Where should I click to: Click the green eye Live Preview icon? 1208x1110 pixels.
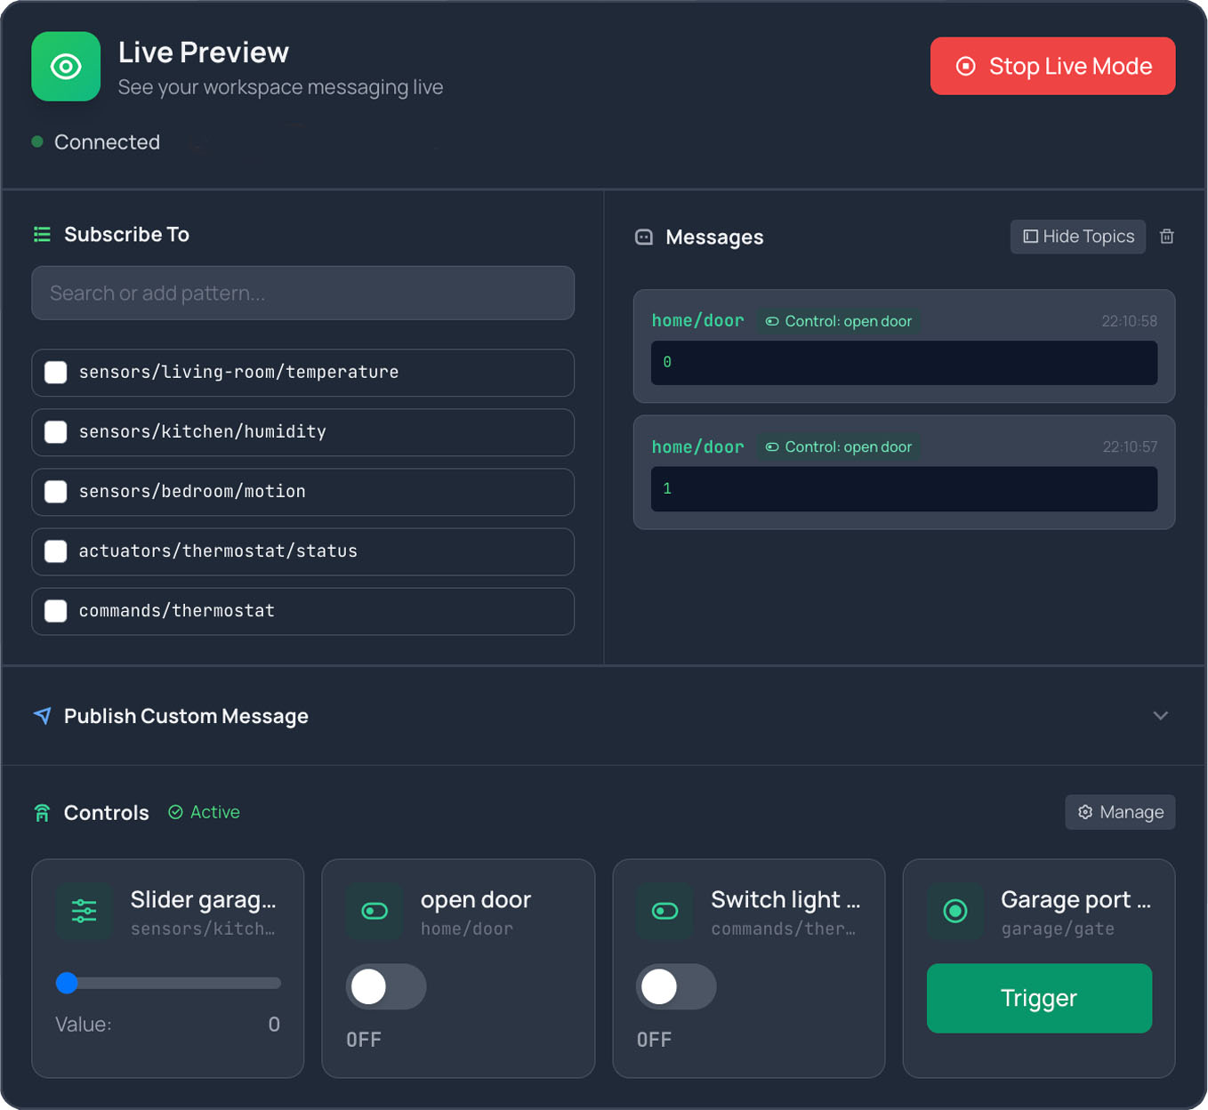tap(66, 67)
